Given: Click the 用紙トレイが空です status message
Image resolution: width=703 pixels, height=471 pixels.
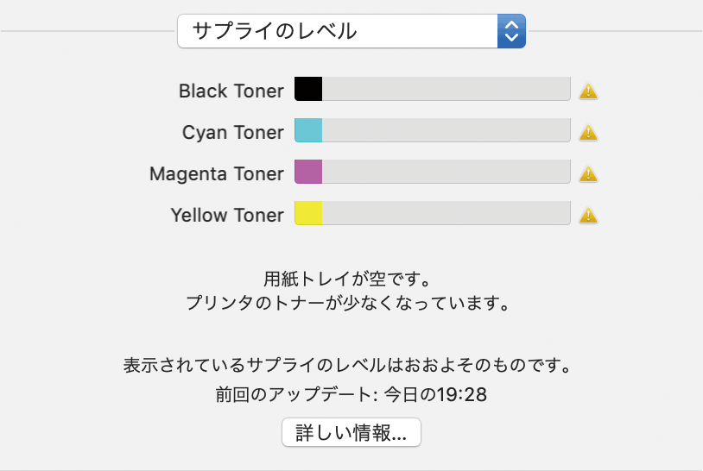Looking at the screenshot, I should click(346, 280).
